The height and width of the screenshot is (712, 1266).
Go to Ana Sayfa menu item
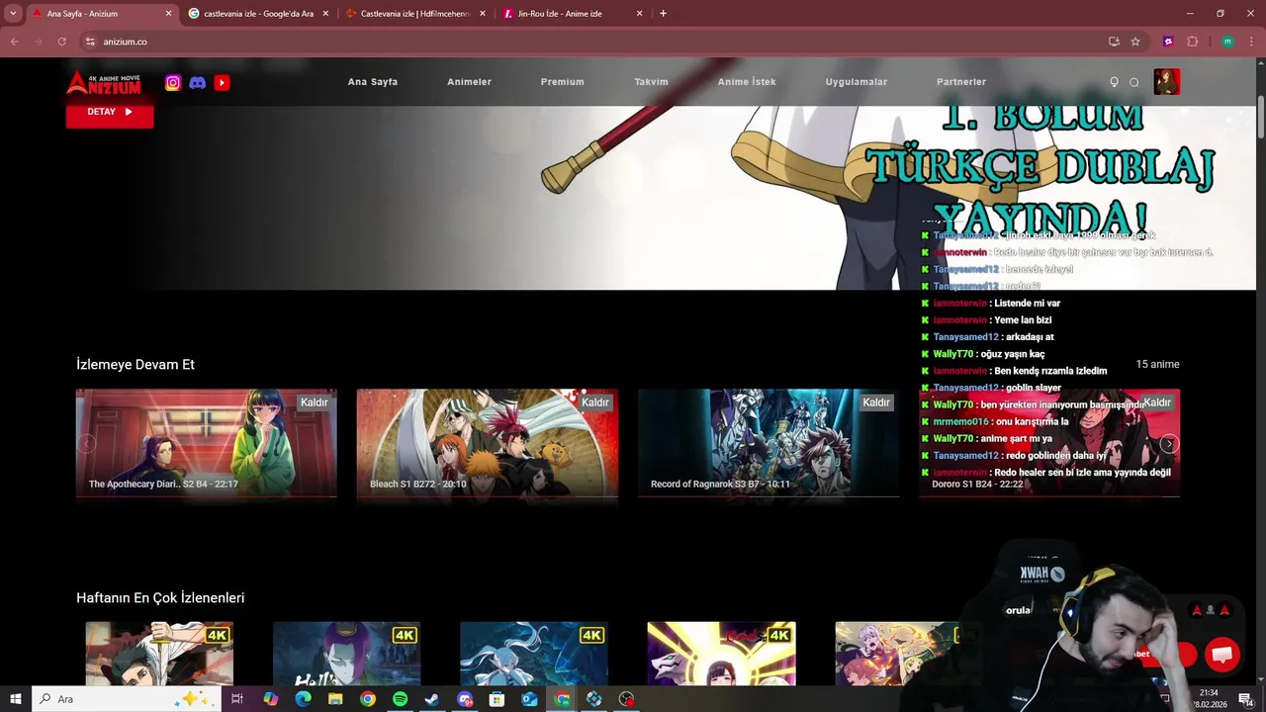coord(373,82)
